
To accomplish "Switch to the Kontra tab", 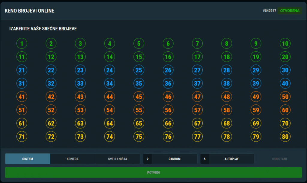I will (73, 159).
